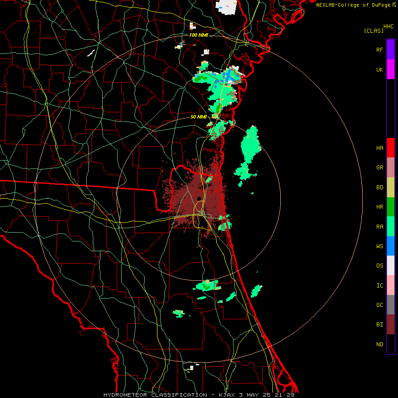The width and height of the screenshot is (398, 398).
Task: Click the 'BD' legend label
Action: [379, 188]
